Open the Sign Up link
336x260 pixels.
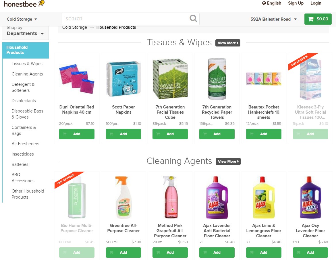[296, 3]
